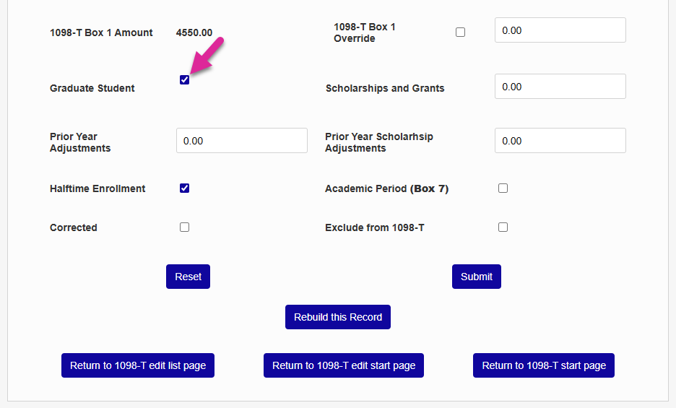Enable the 1098-T Box 1 Override checkbox
This screenshot has height=408, width=676.
coord(461,32)
